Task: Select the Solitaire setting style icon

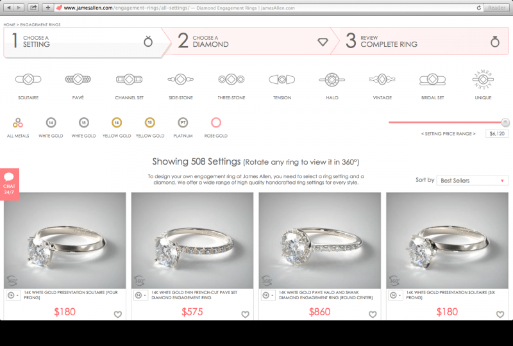Action: coord(28,79)
